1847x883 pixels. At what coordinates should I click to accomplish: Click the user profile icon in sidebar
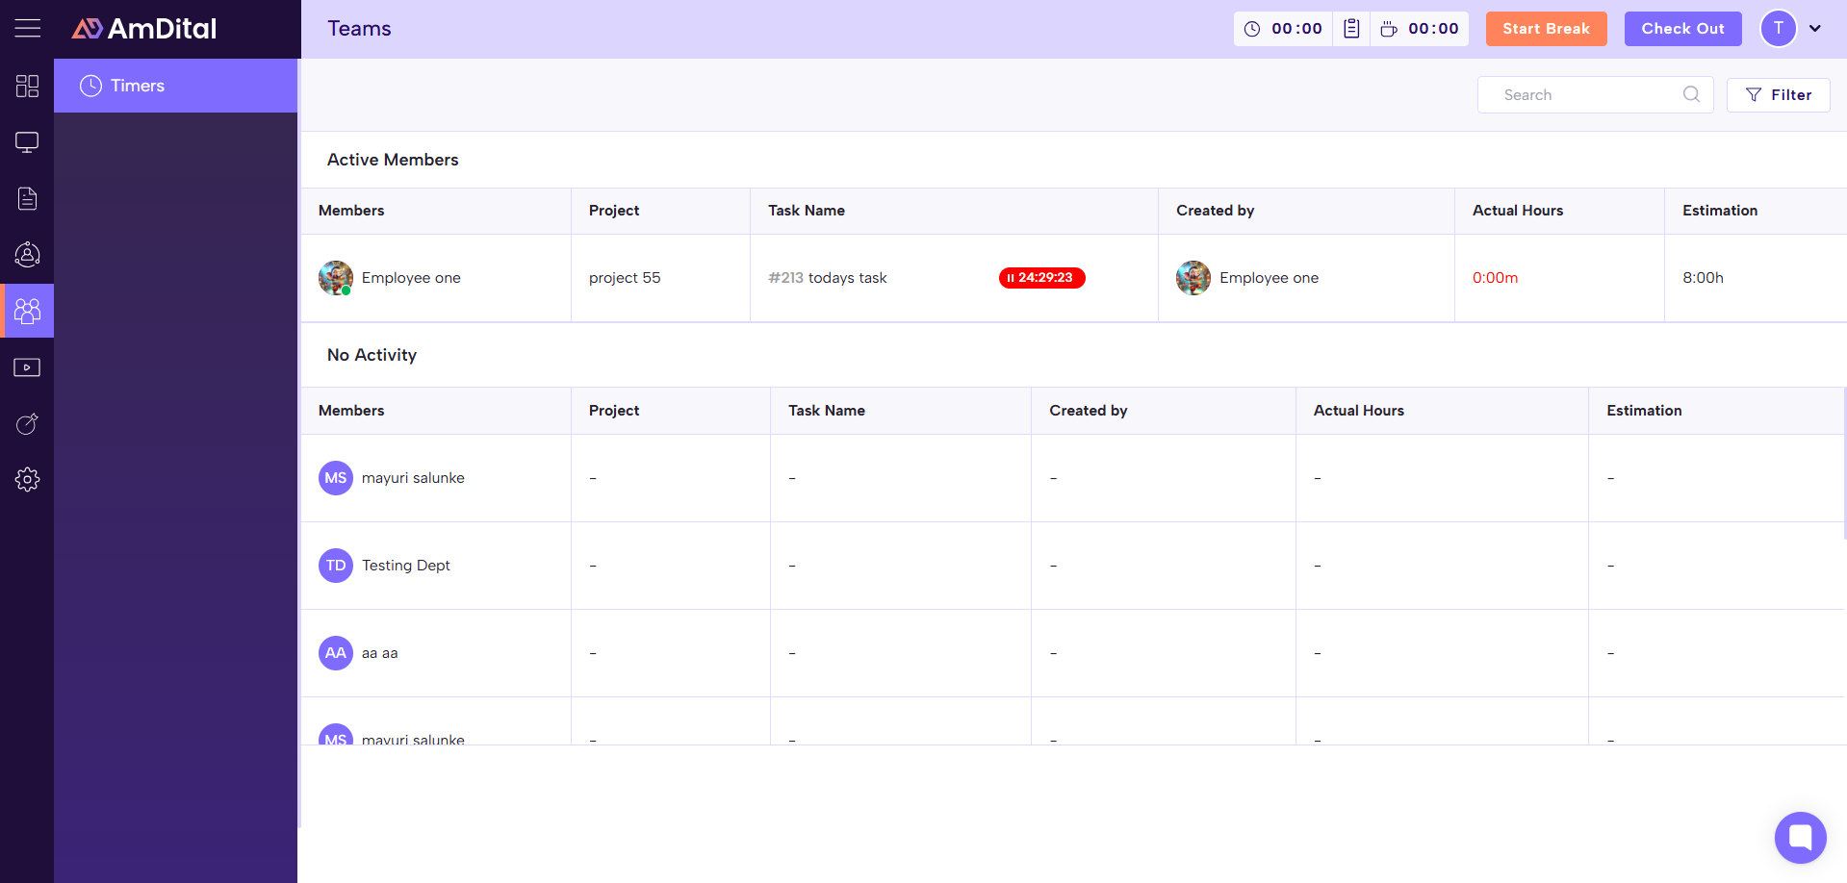click(27, 255)
